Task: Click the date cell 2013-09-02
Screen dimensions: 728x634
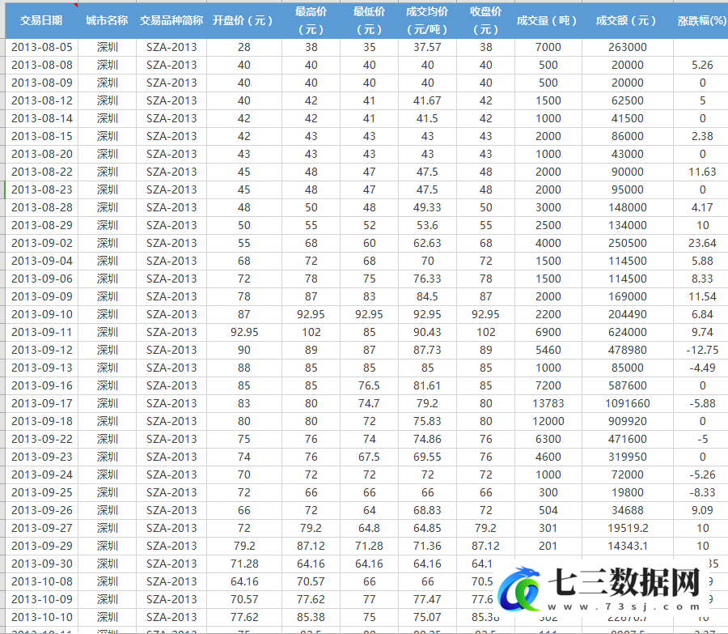Action: coord(42,243)
